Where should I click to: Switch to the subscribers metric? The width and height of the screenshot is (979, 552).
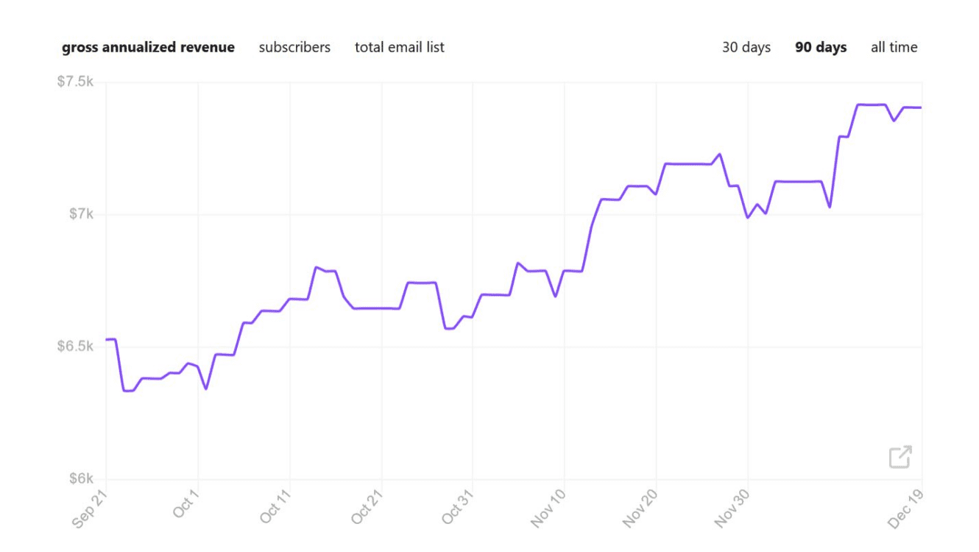coord(294,47)
